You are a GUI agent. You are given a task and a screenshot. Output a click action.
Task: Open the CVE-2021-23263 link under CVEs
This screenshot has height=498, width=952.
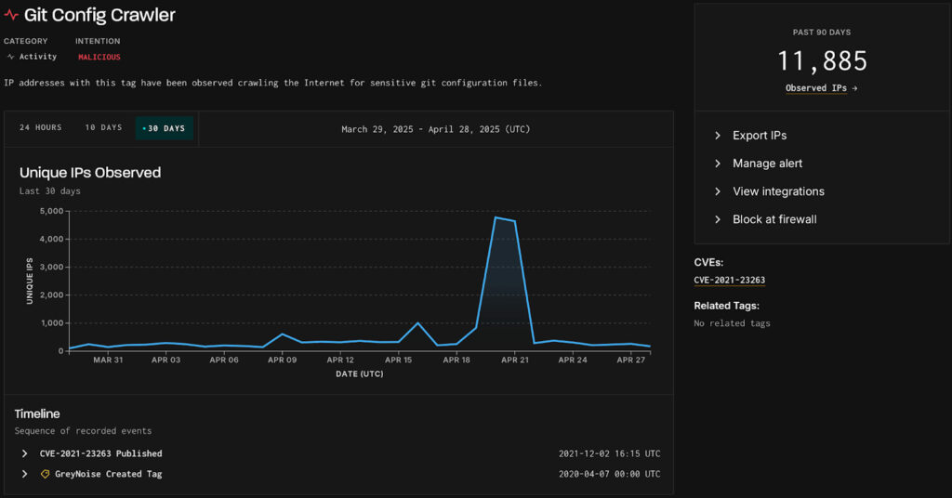coord(729,280)
